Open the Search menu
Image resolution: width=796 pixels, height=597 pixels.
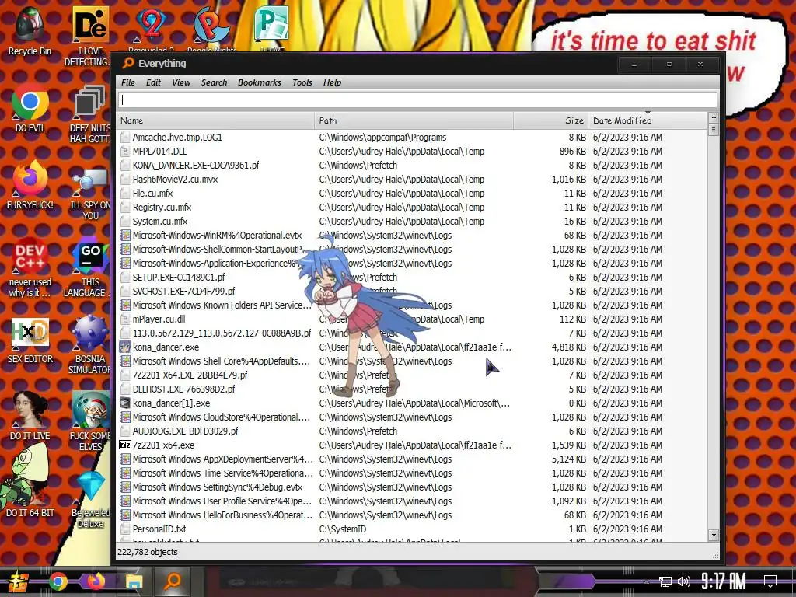coord(214,82)
